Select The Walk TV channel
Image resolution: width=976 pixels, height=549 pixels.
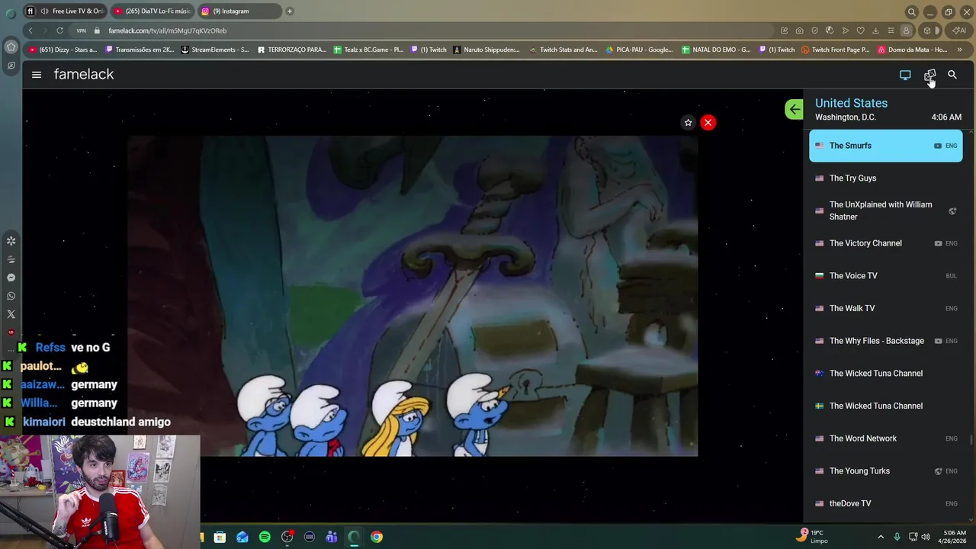[885, 308]
